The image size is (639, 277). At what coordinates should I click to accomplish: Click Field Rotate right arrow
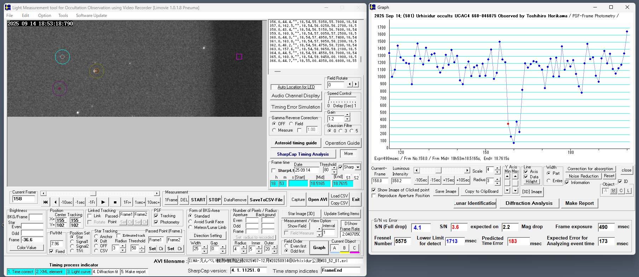coord(356,84)
